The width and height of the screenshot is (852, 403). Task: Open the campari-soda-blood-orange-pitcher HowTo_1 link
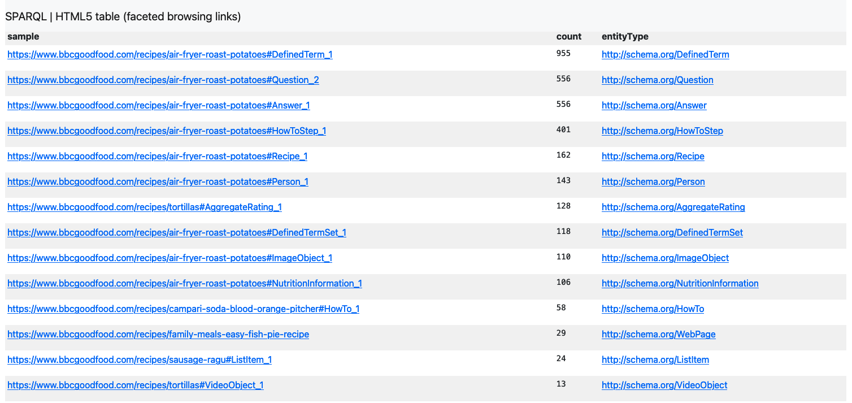pos(183,309)
